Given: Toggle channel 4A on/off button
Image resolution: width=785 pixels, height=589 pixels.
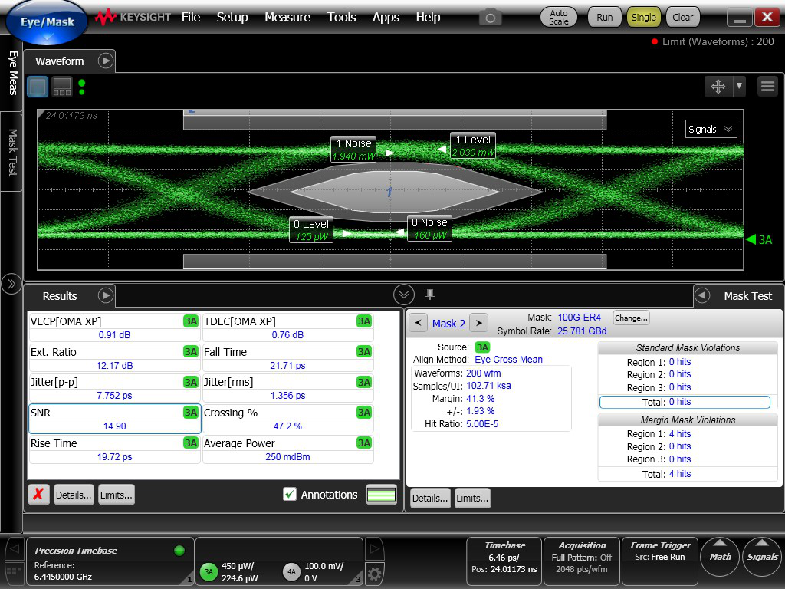Looking at the screenshot, I should [291, 571].
